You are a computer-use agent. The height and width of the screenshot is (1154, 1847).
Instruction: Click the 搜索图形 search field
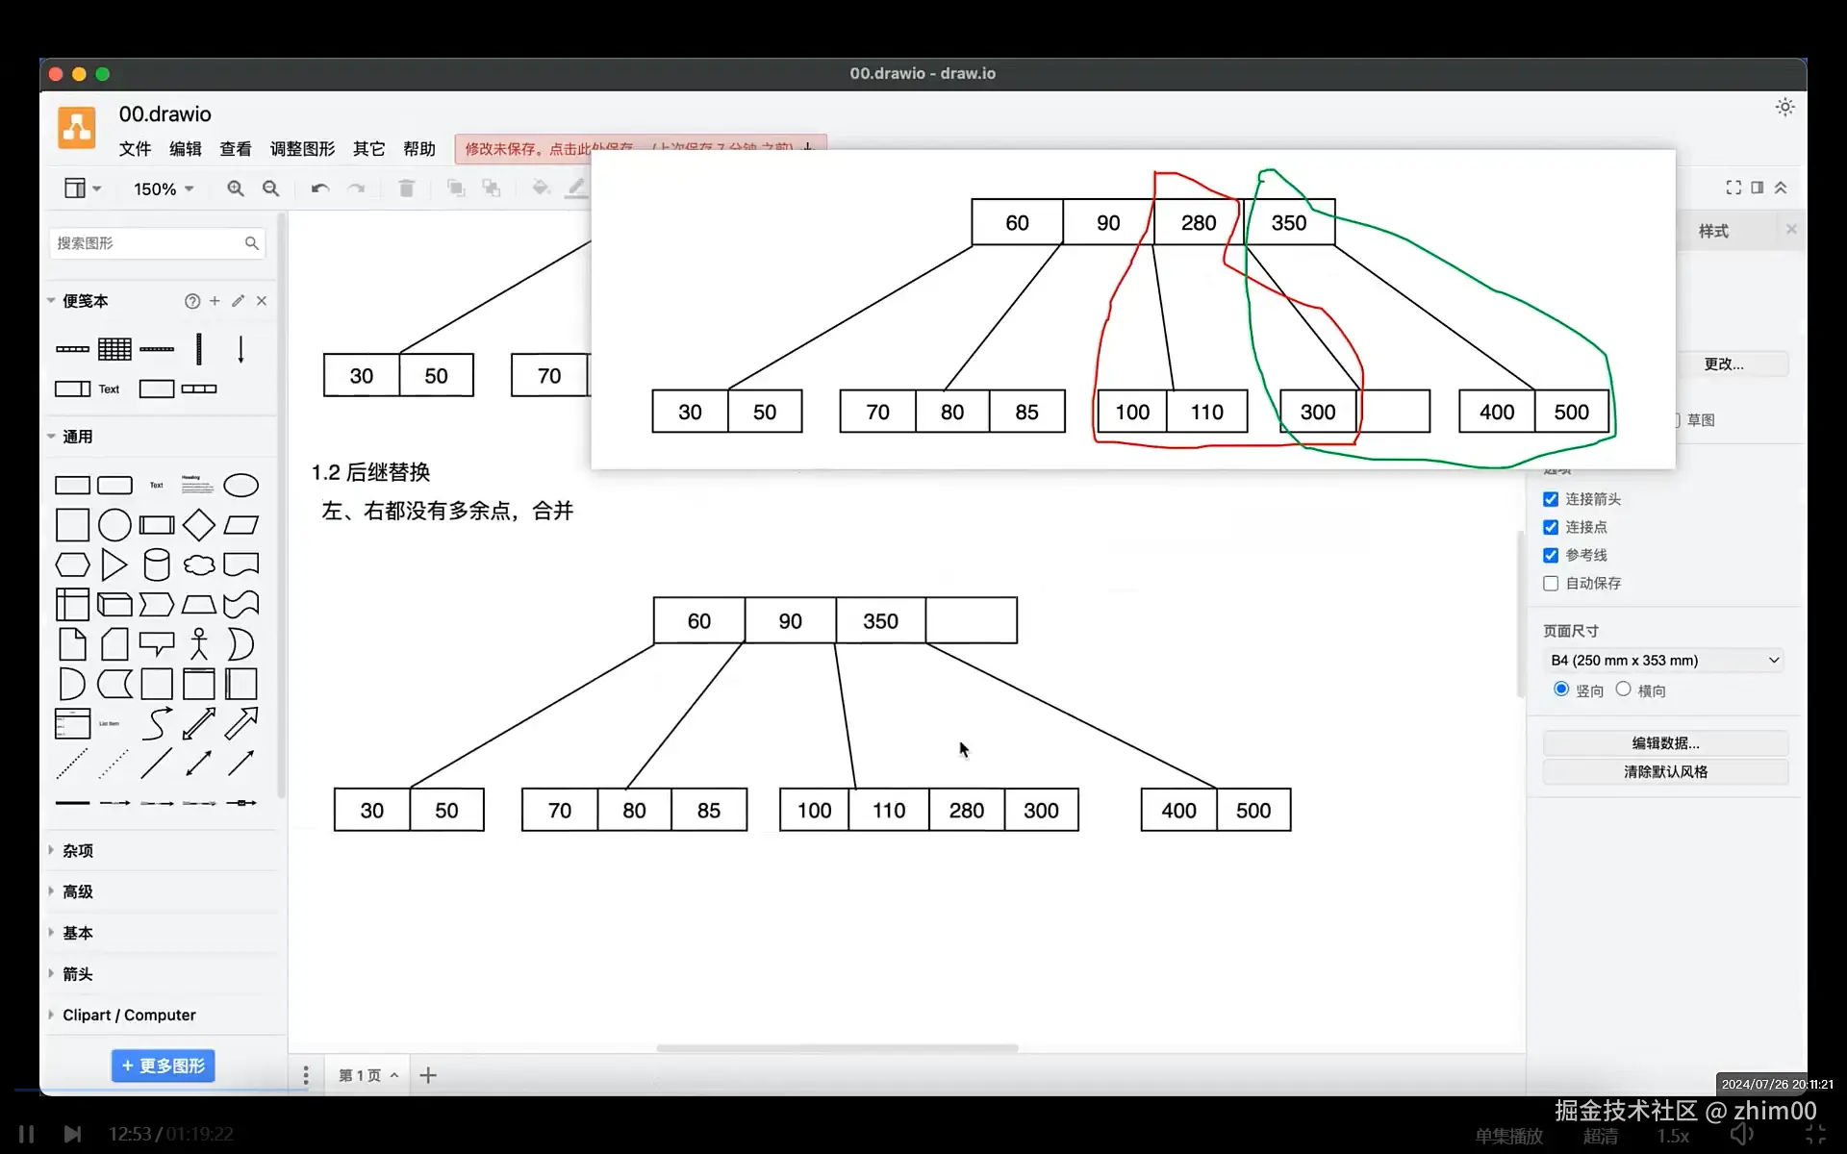pos(144,243)
